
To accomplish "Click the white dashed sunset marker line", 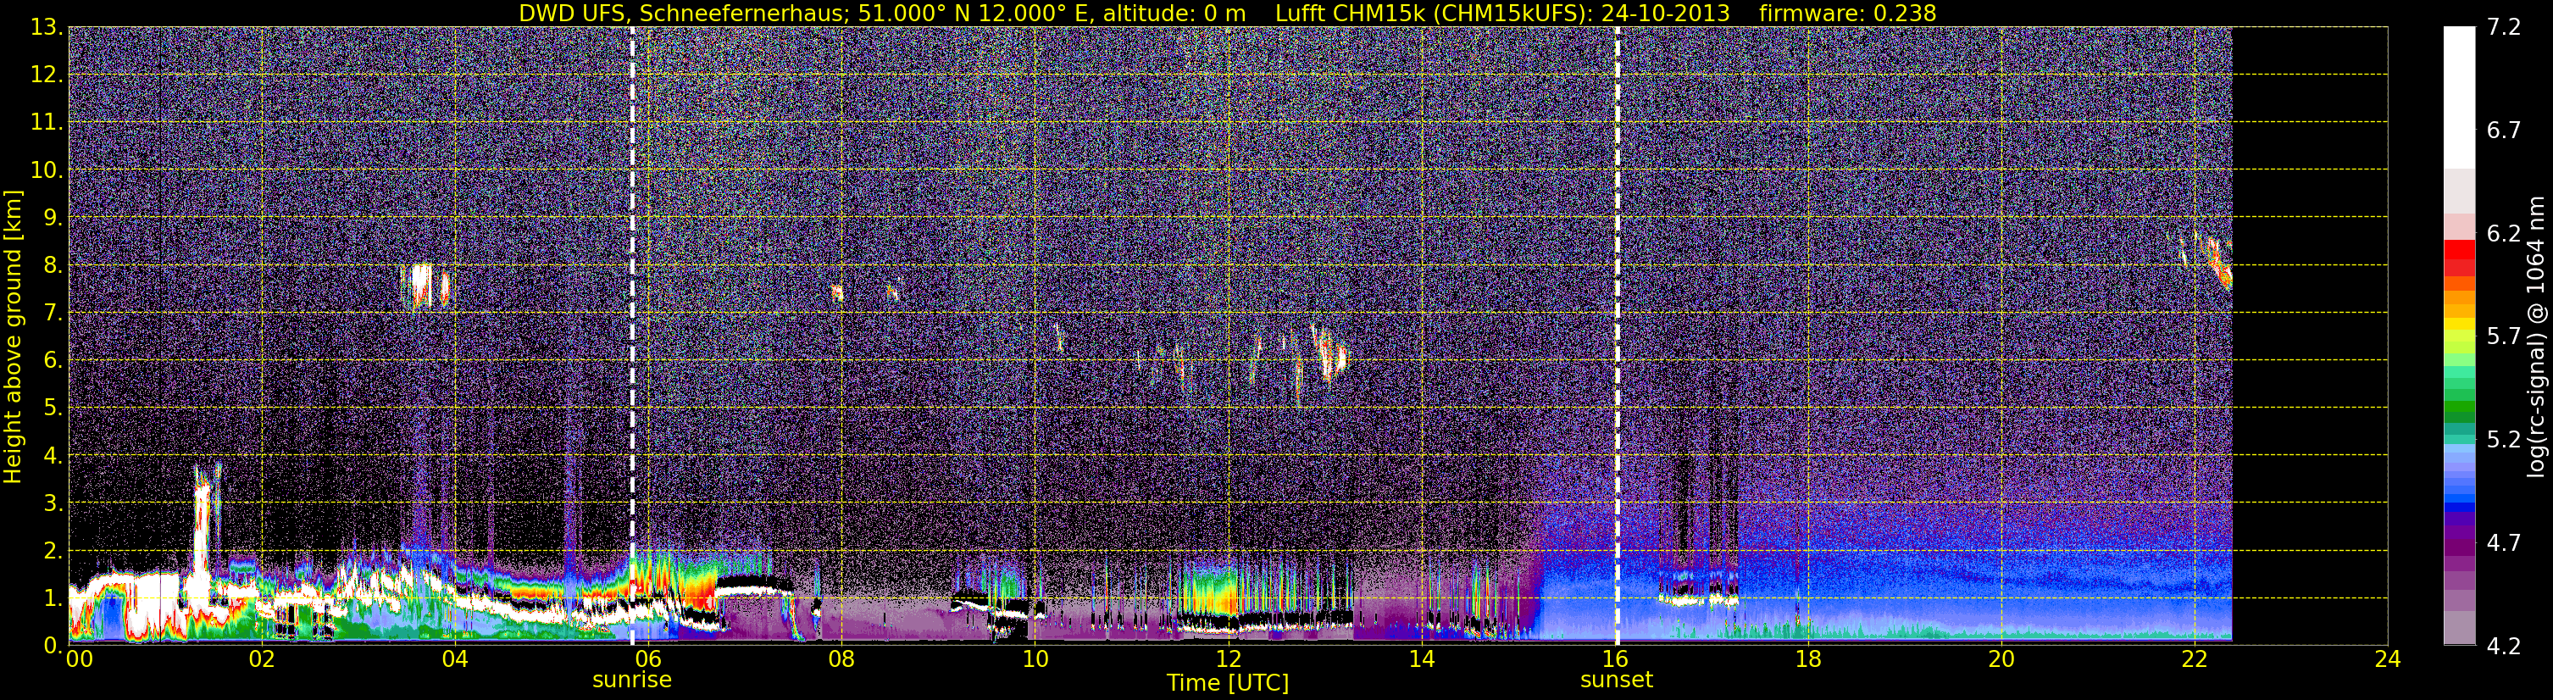I will tap(1618, 336).
